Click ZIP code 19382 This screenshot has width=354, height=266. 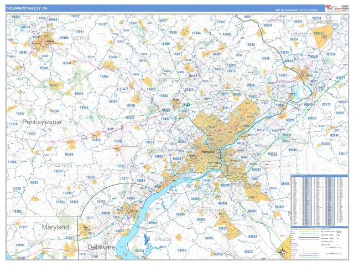tap(121, 166)
